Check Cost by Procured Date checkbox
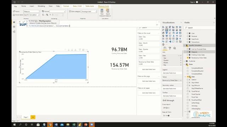 click(188, 49)
